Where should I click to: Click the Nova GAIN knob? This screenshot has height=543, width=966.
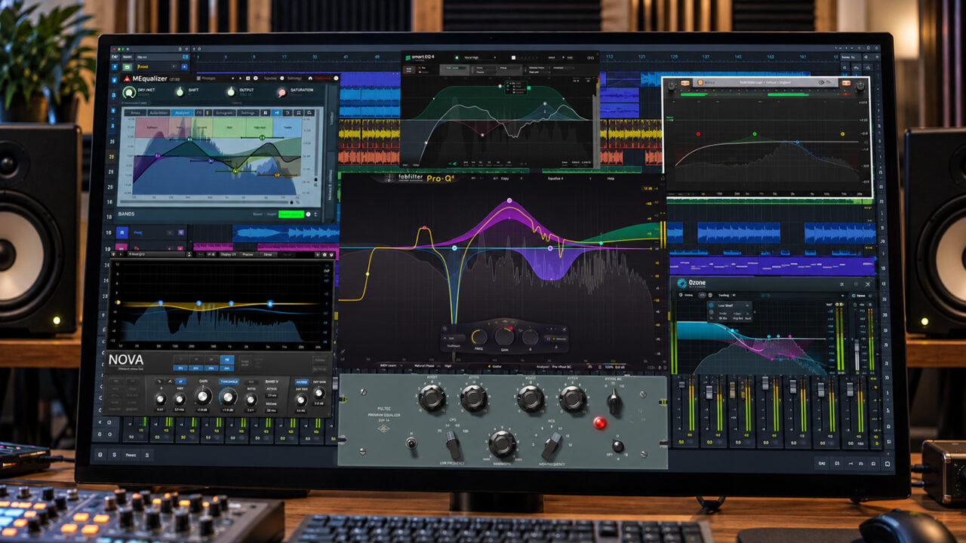(x=204, y=397)
